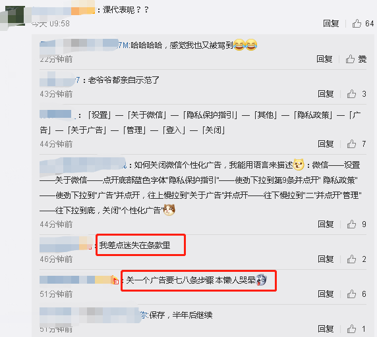Screen dimensions: 377x337
Task: Open the username ending in 7M
Action: click(84, 45)
